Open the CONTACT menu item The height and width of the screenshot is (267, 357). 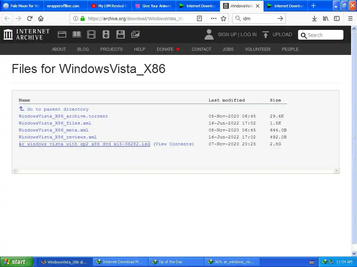point(202,49)
